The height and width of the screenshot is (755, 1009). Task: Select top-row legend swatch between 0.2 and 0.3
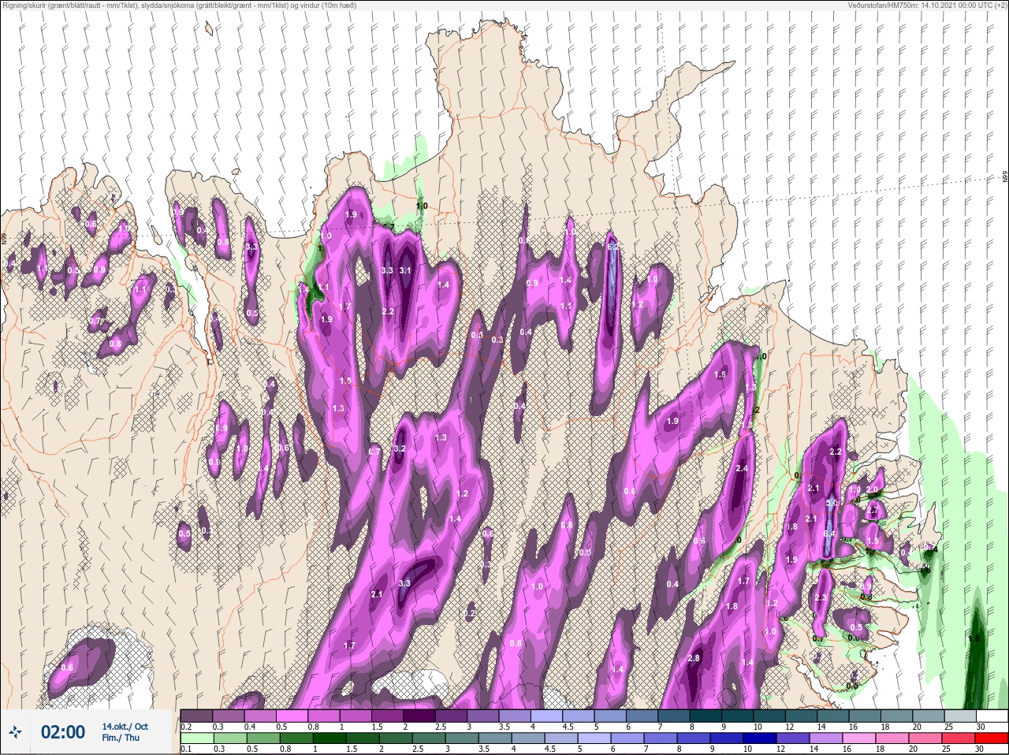[197, 716]
